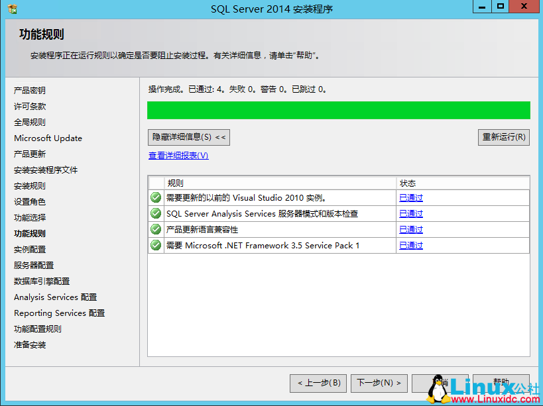Click the green check icon beside Visual Studio 2010 rule
Screen dimensions: 543x406
(x=155, y=197)
